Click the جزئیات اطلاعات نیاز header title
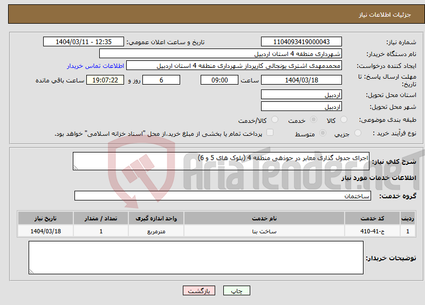 pos(385,15)
